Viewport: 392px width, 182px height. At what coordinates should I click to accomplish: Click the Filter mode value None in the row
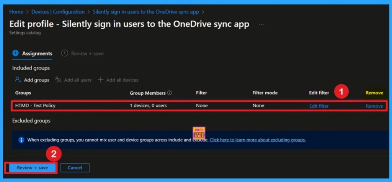pyautogui.click(x=258, y=105)
